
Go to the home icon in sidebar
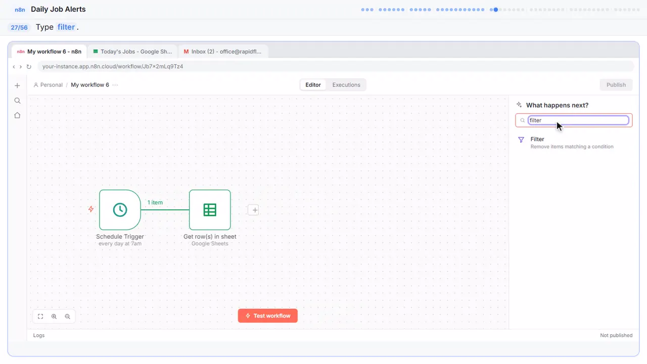17,115
